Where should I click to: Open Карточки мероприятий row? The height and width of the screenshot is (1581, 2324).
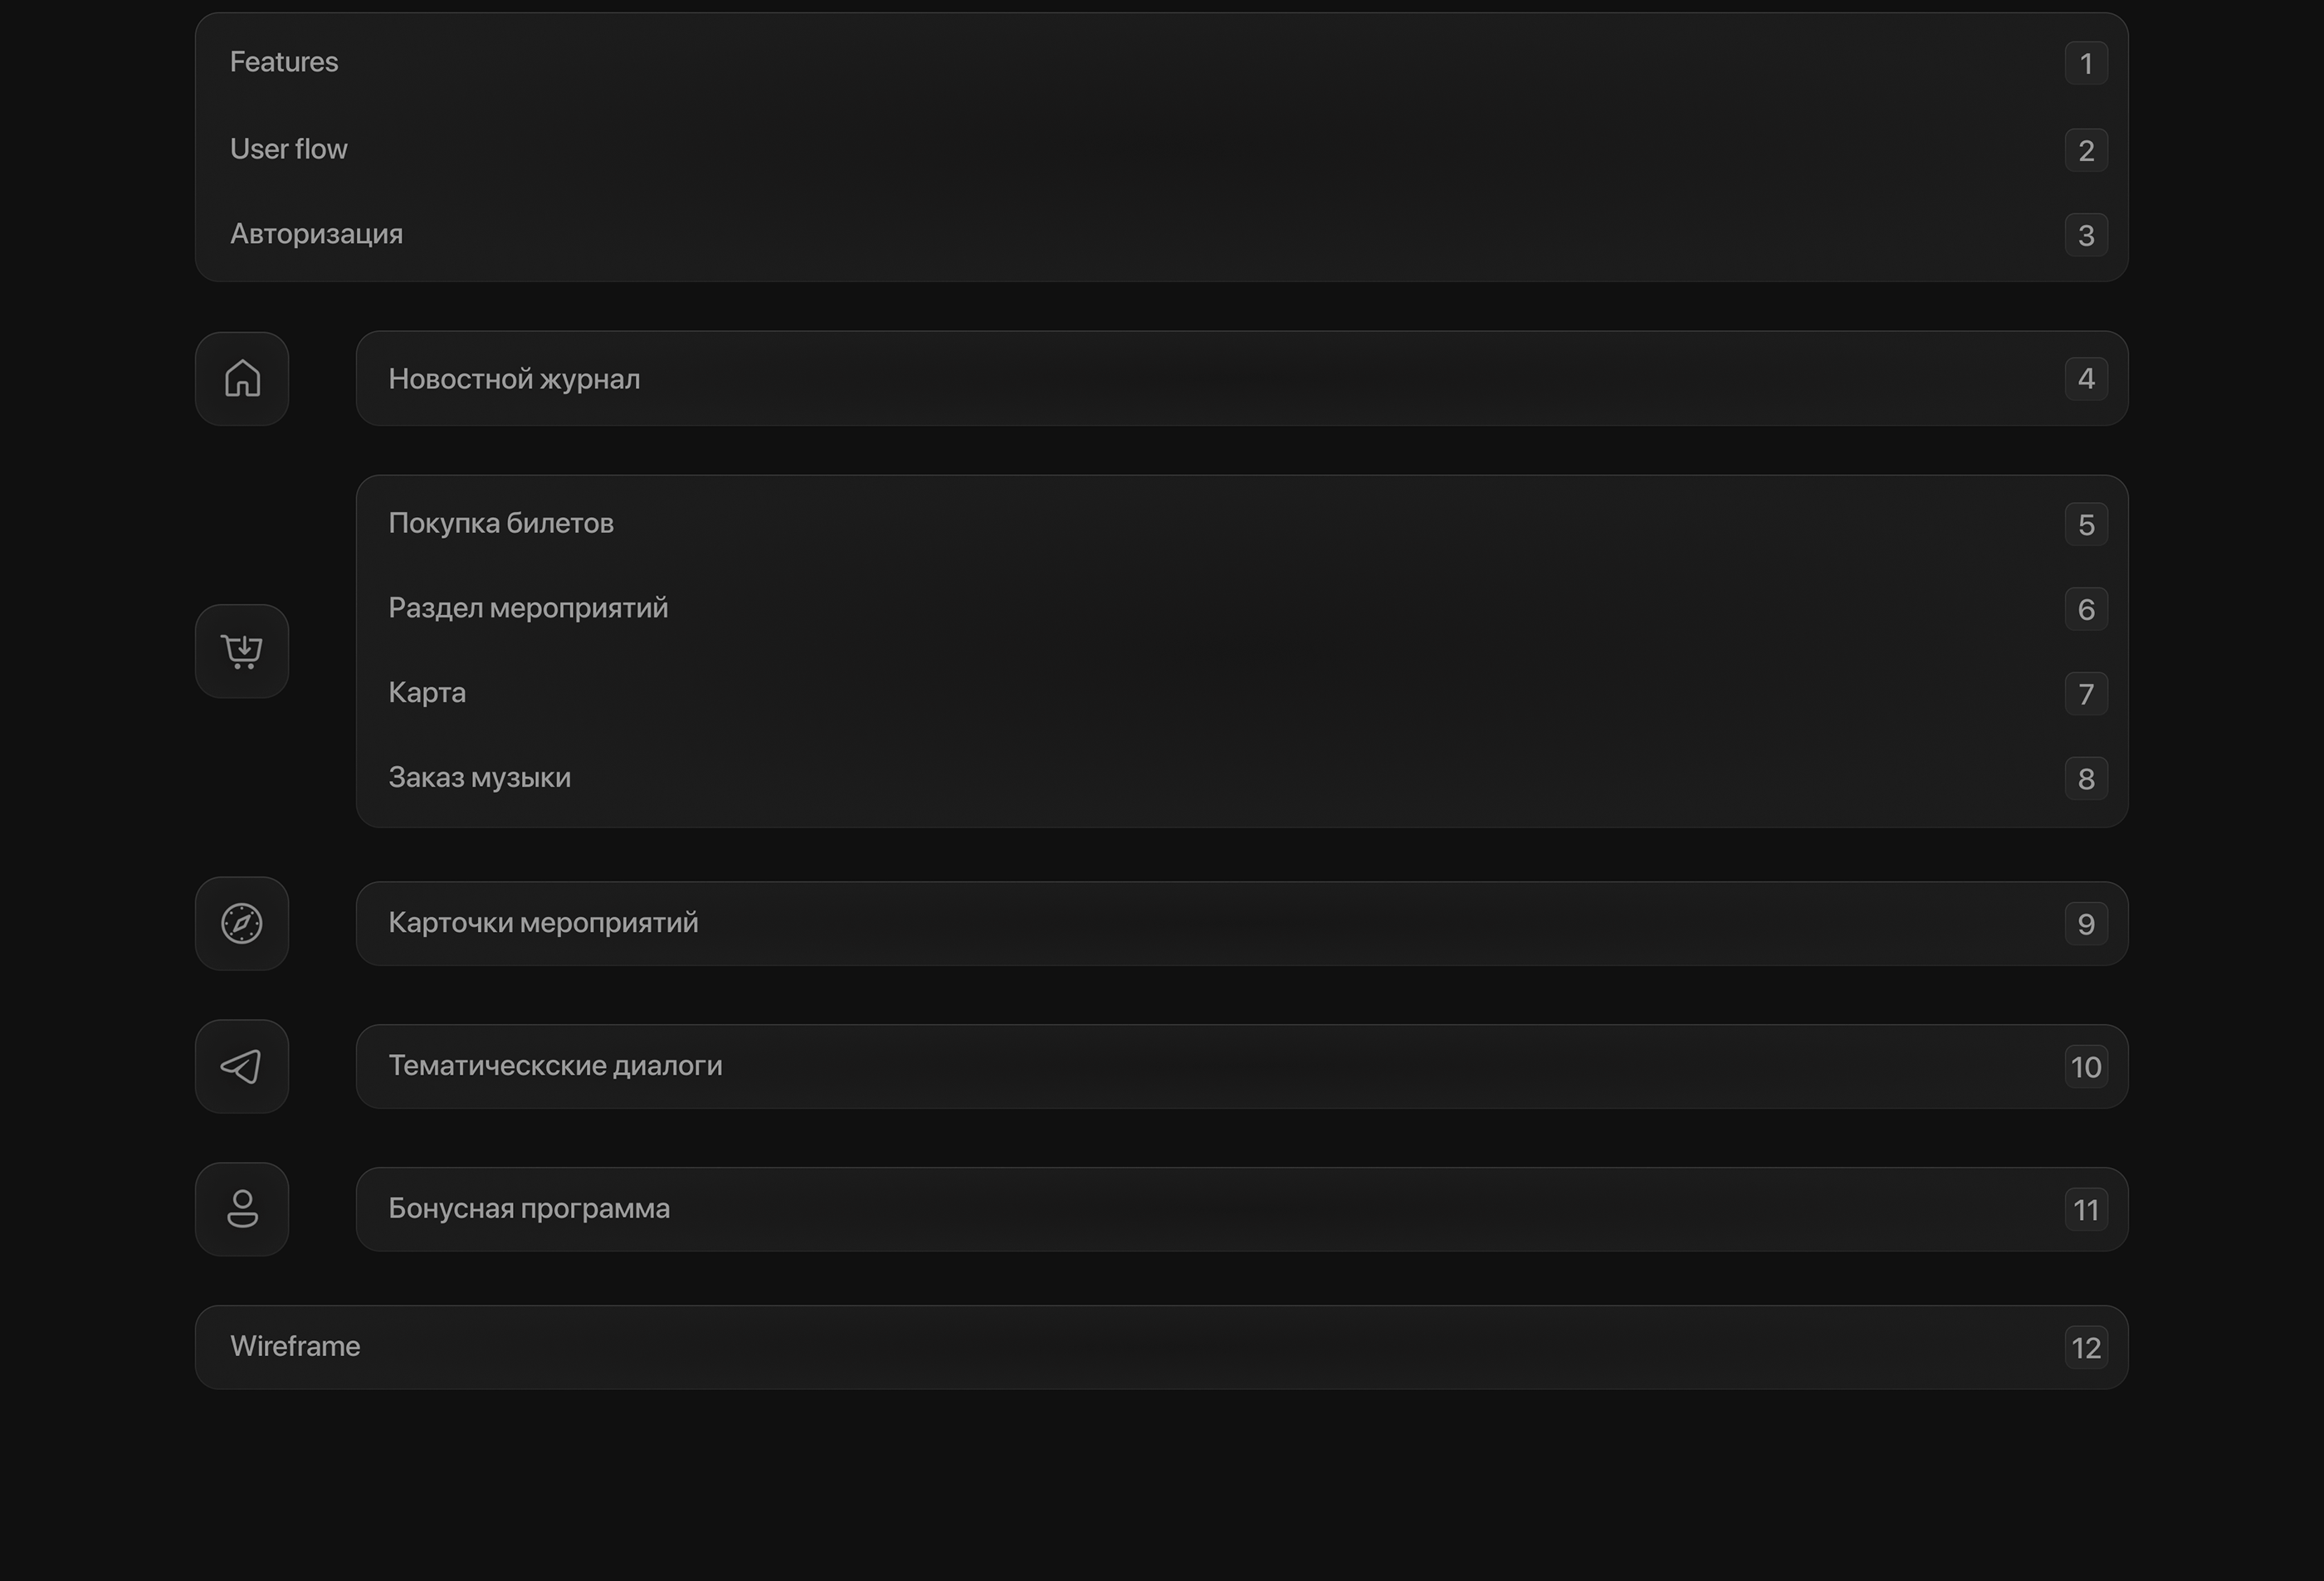pos(543,923)
